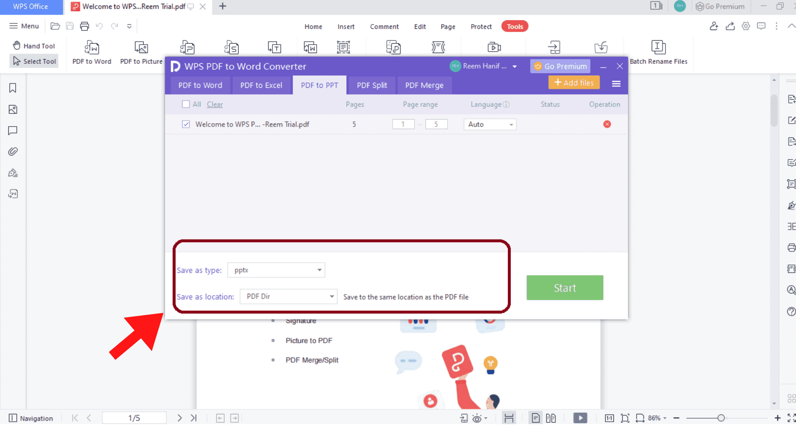The image size is (796, 430).
Task: Toggle the Navigation pane
Action: point(31,418)
